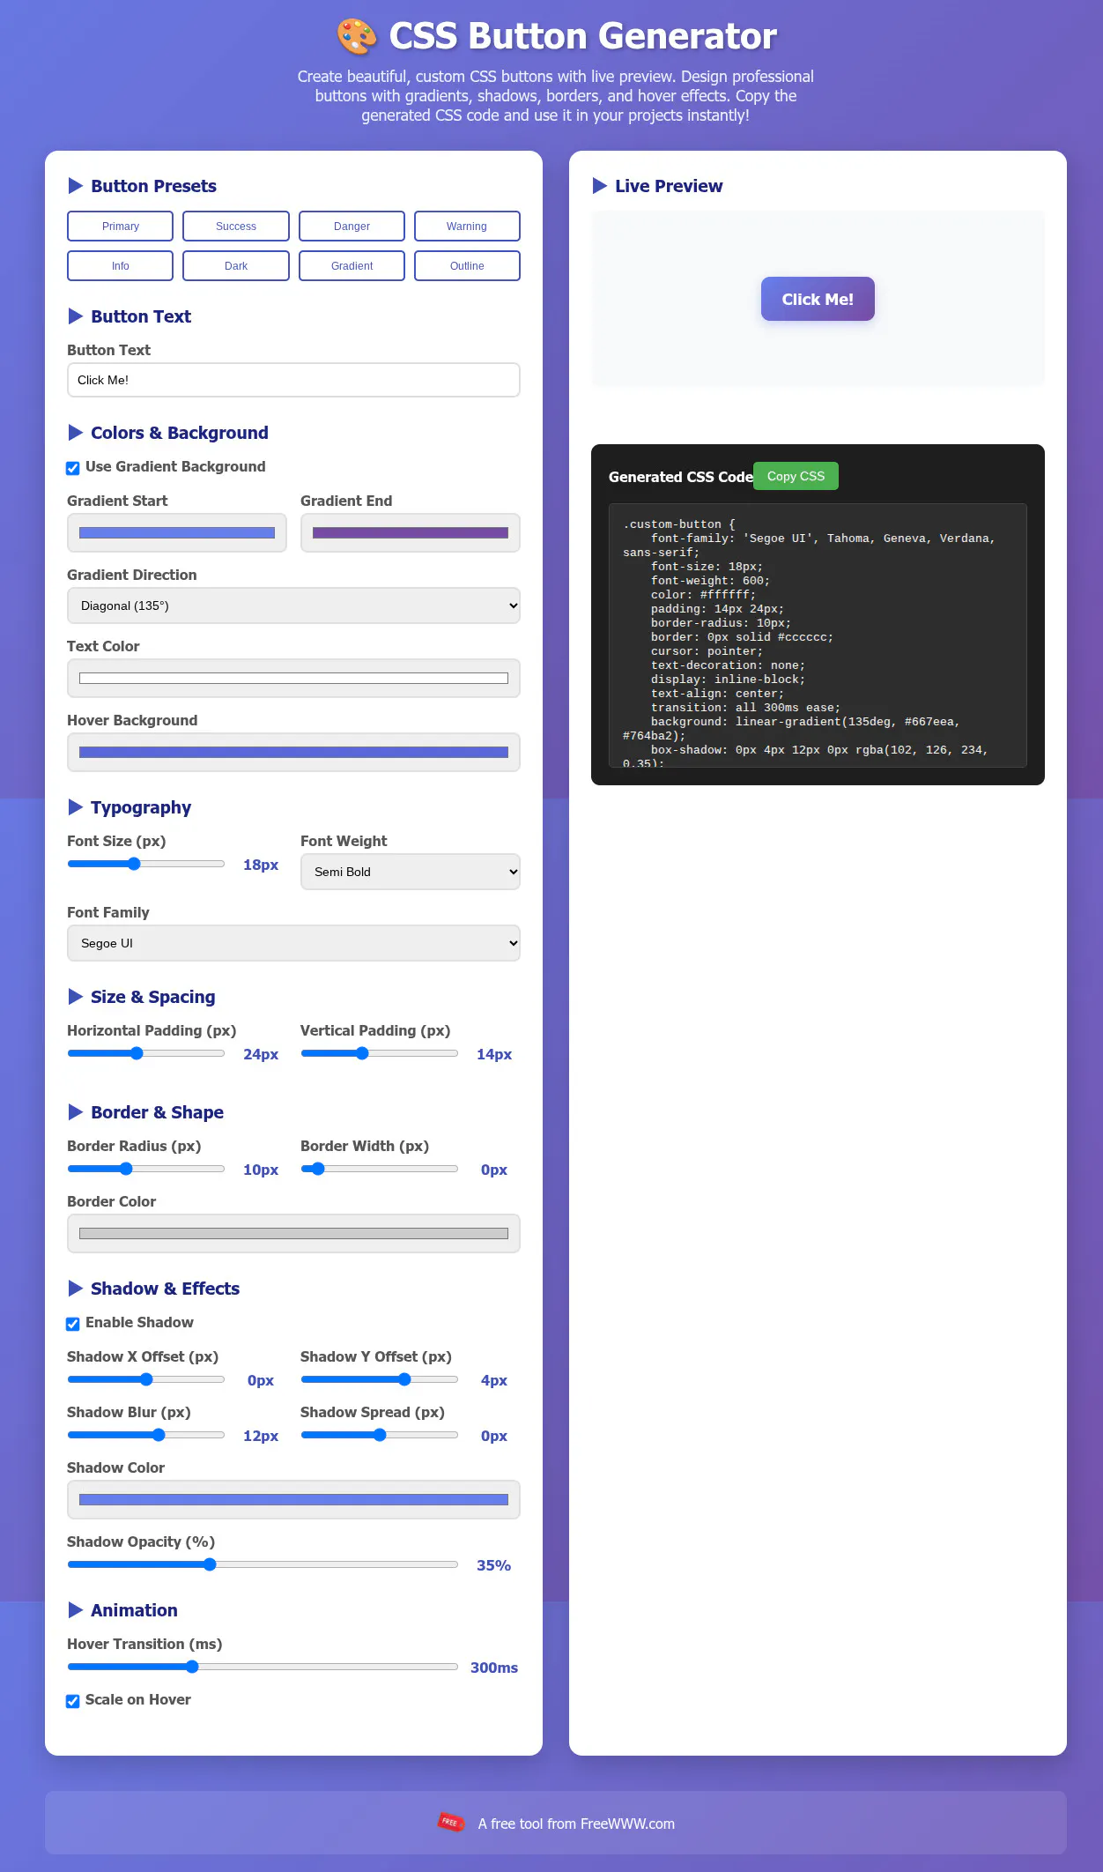Click the Click Me! preview button

click(818, 299)
